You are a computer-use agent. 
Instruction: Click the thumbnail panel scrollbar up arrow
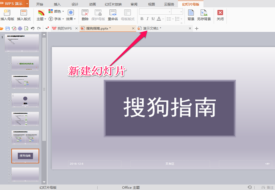coord(44,35)
